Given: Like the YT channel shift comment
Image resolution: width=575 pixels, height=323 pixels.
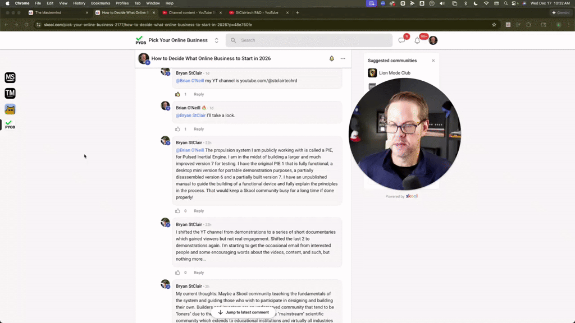Looking at the screenshot, I should point(178,273).
